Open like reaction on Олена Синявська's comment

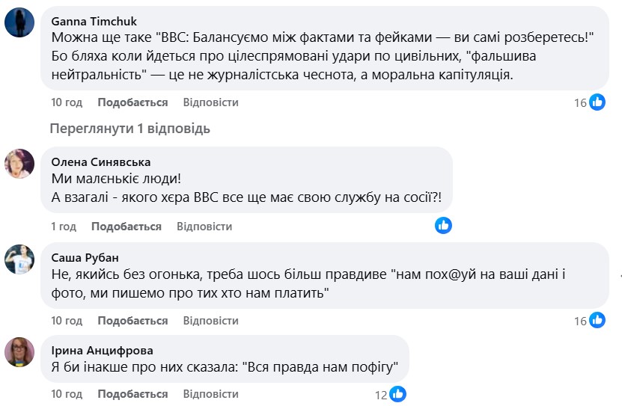click(444, 225)
